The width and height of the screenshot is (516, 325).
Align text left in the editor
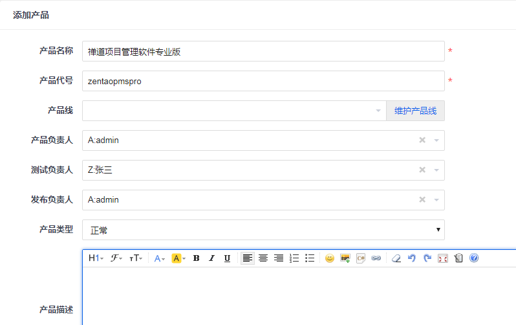(x=248, y=258)
